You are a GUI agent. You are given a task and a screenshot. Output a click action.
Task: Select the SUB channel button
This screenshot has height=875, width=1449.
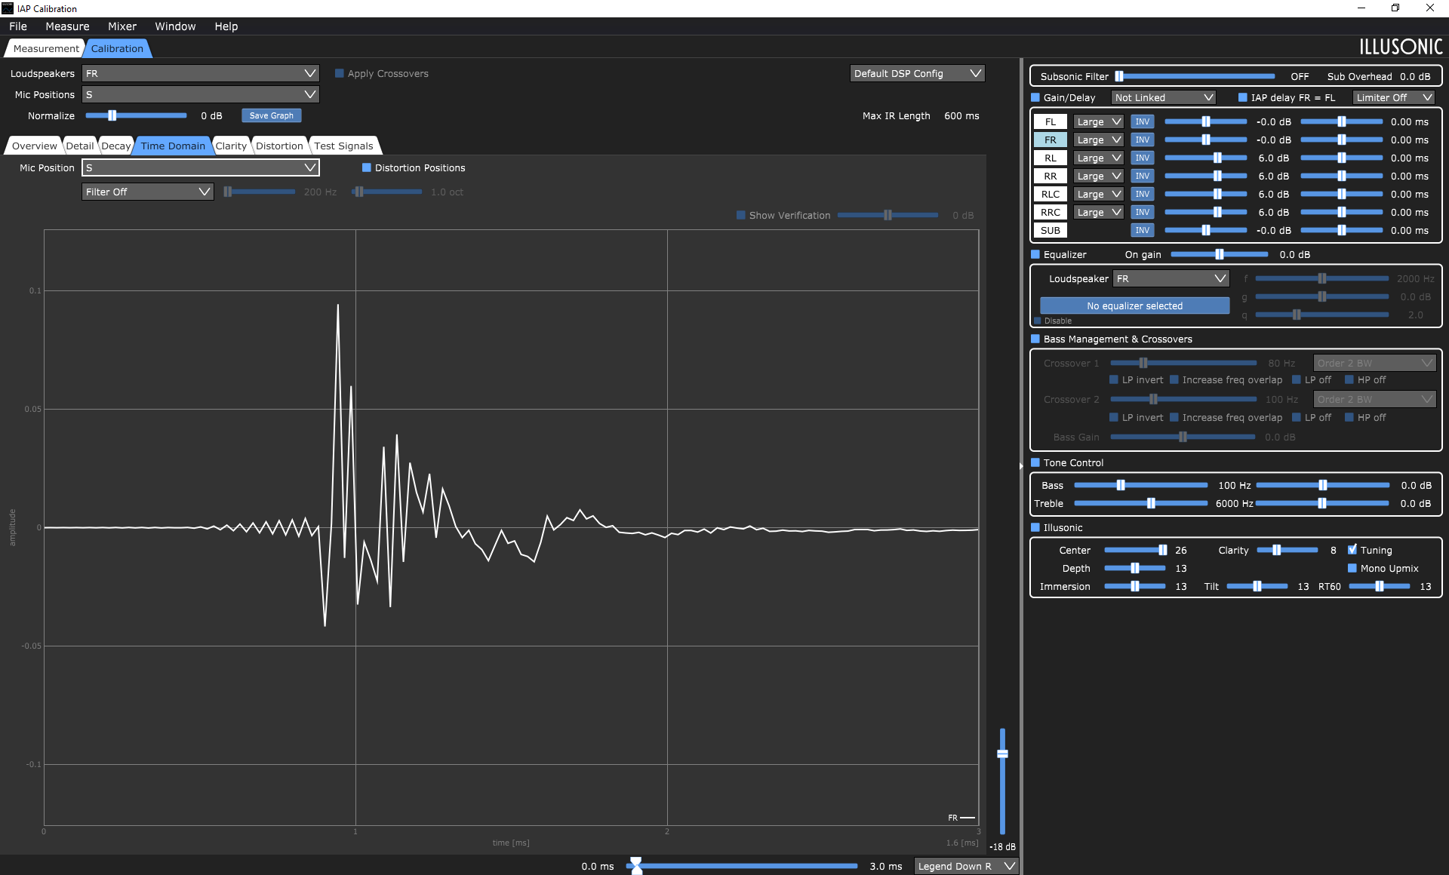click(x=1051, y=230)
